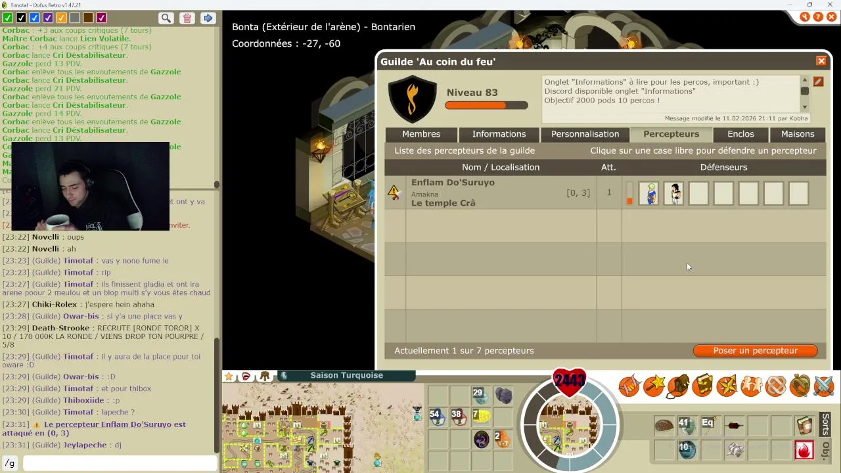Image resolution: width=841 pixels, height=473 pixels.
Task: Enable the gray chat channel checkbox
Action: [75, 18]
